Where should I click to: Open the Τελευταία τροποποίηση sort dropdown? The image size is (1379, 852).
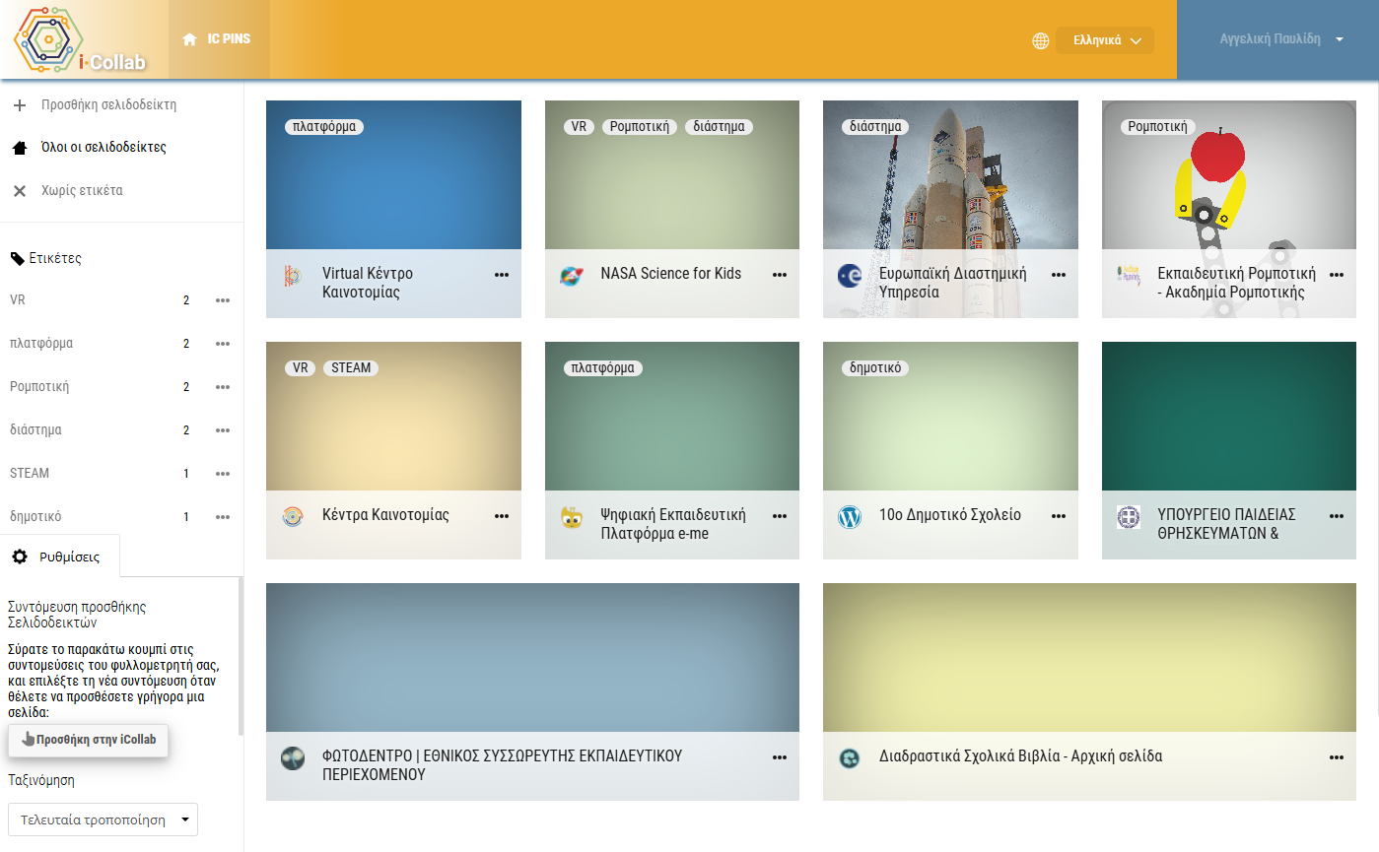coord(103,819)
